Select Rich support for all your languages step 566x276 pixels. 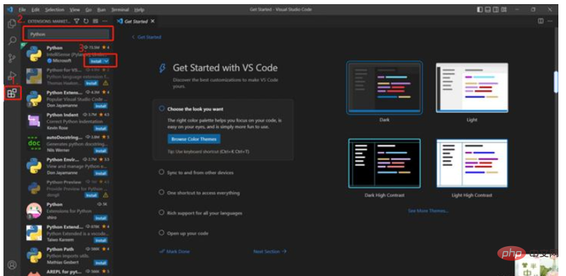coord(200,213)
